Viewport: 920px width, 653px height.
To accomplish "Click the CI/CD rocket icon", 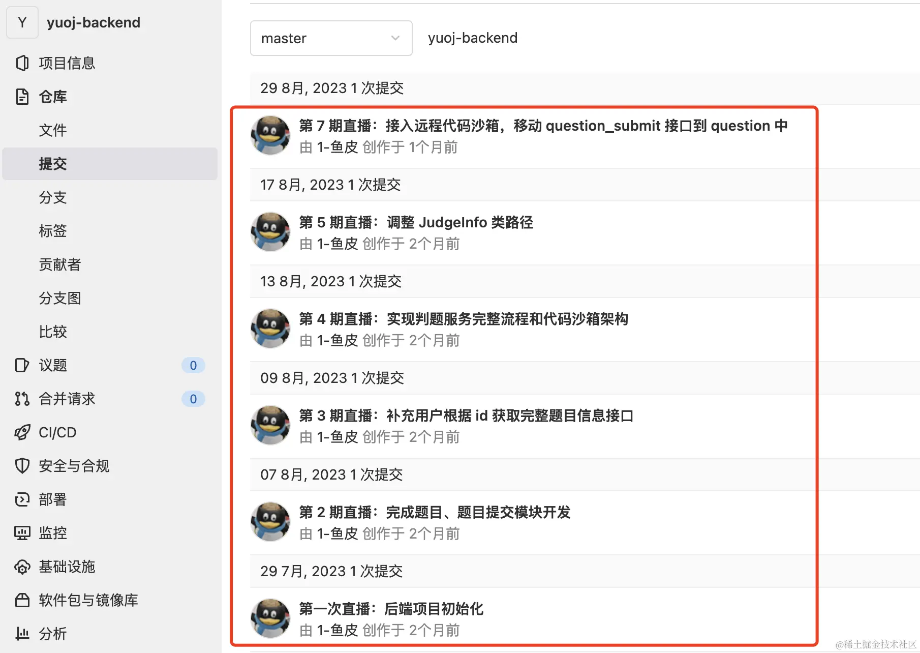I will point(22,432).
